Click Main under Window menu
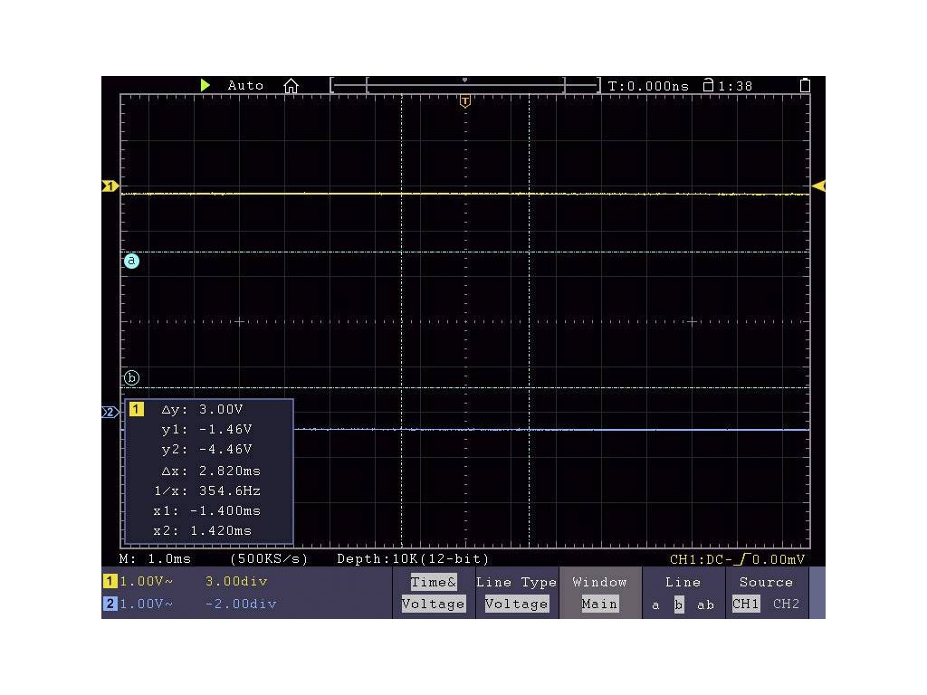 (x=599, y=604)
